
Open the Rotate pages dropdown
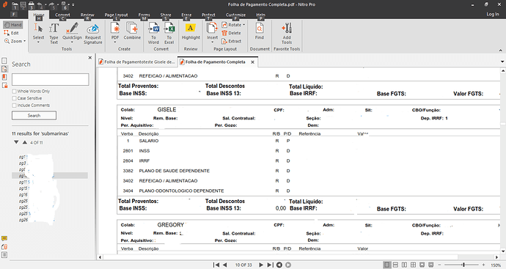[233, 25]
